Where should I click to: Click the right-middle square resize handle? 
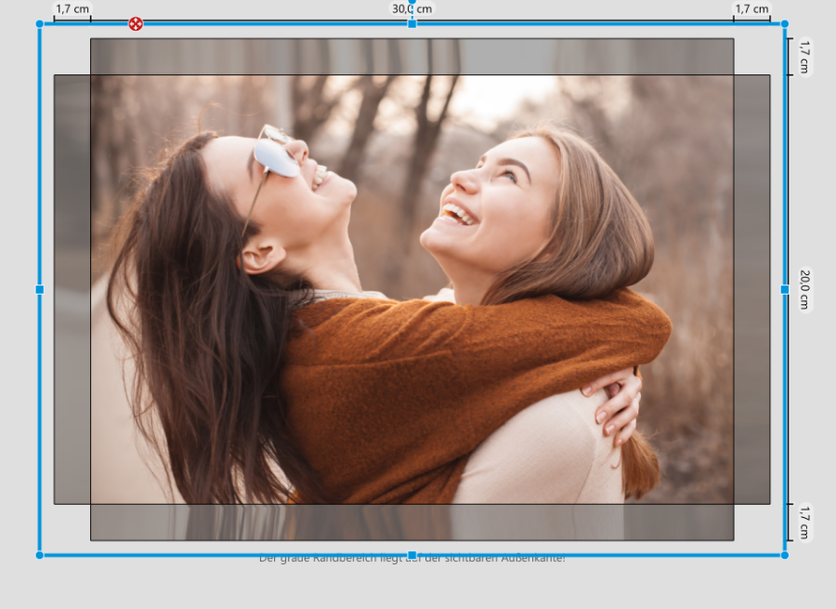785,289
